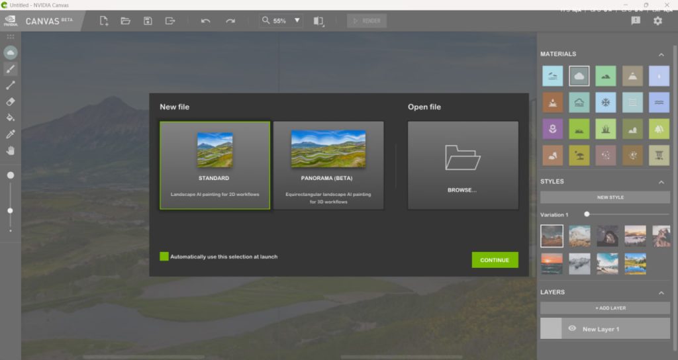Pick the snowflake snow material

pyautogui.click(x=606, y=103)
